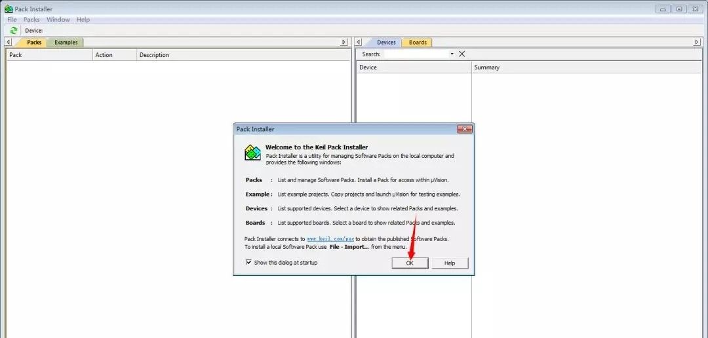Click the Help button in dialog
This screenshot has width=708, height=338.
pos(449,263)
